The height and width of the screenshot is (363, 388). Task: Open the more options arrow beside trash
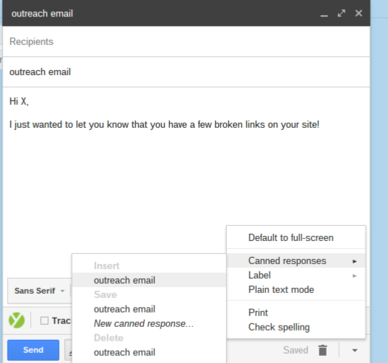[355, 350]
